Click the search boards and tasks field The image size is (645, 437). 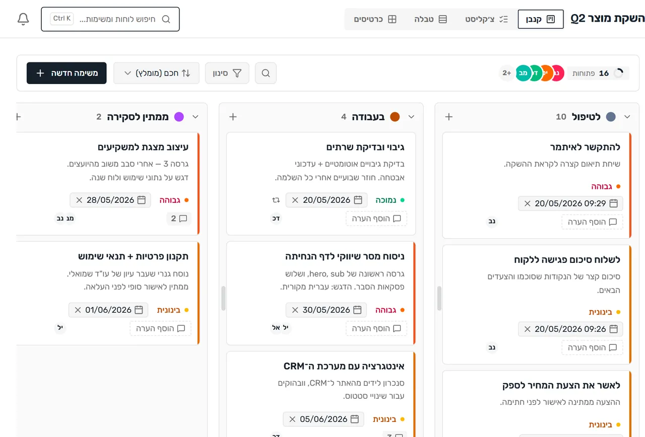(x=110, y=19)
